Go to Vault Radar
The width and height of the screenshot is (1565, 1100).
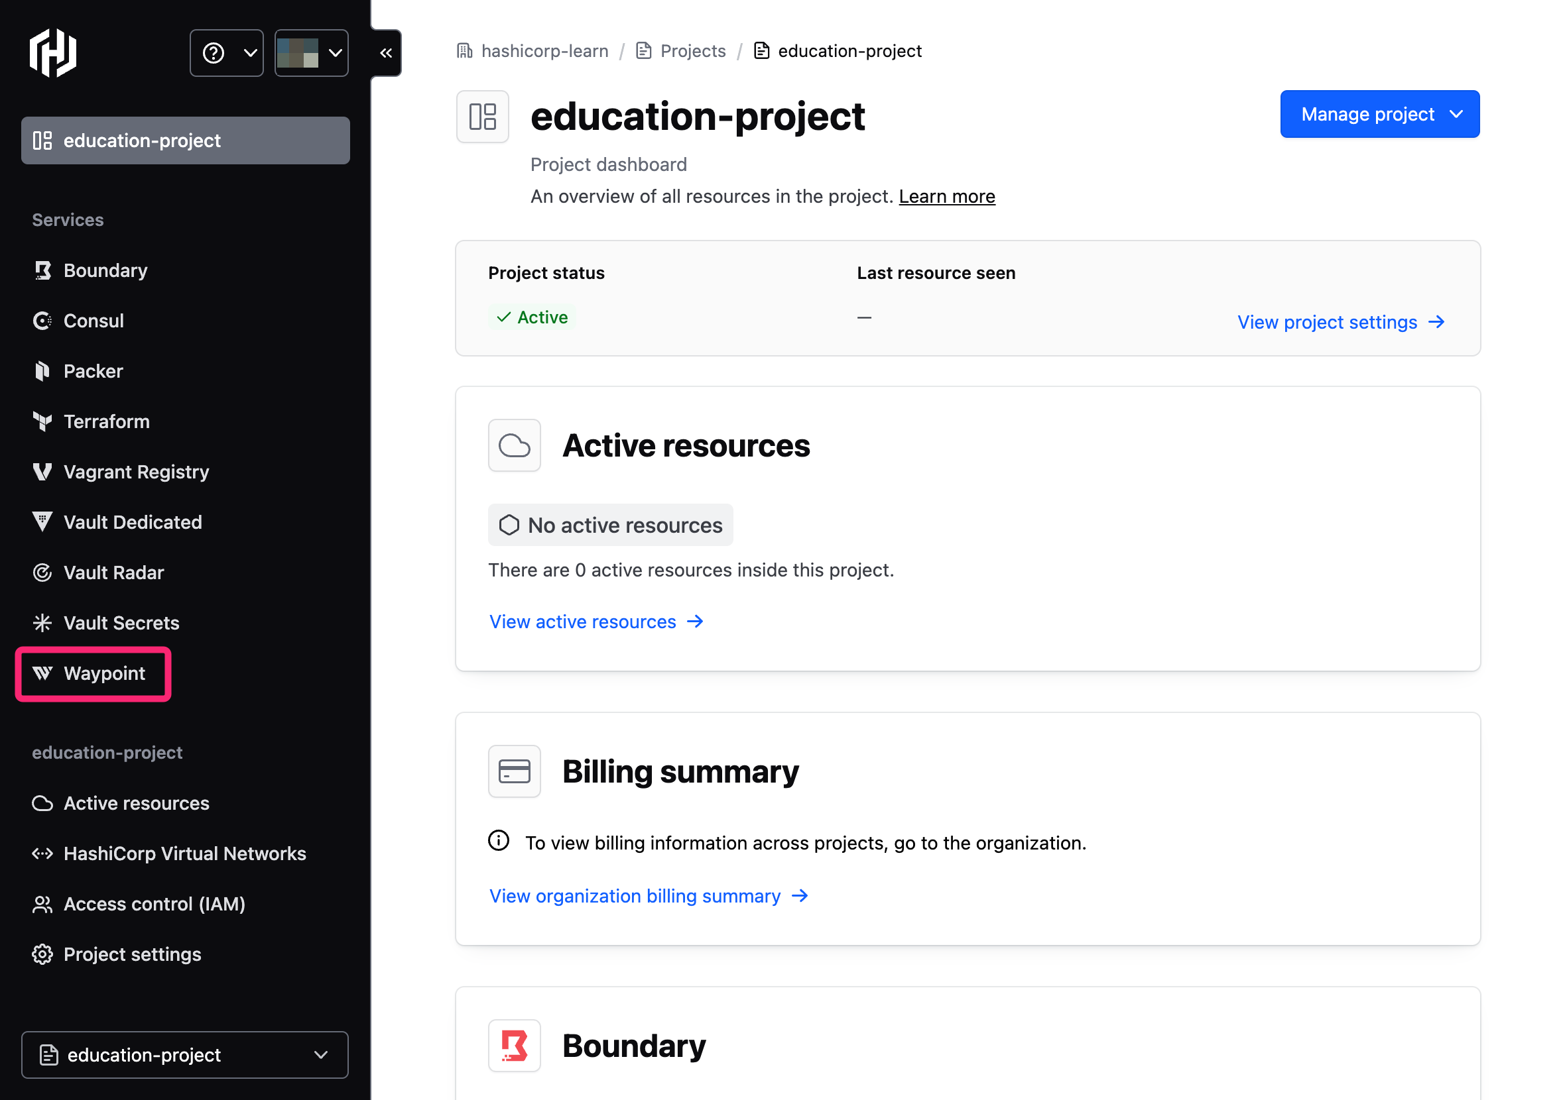(x=114, y=573)
